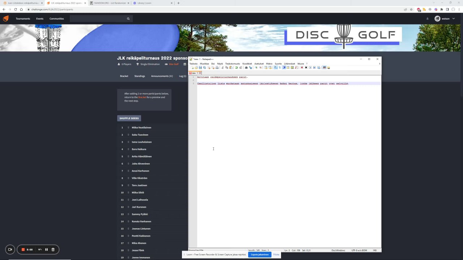
Task: Delete the Loom recording trash icon
Action: click(x=53, y=250)
